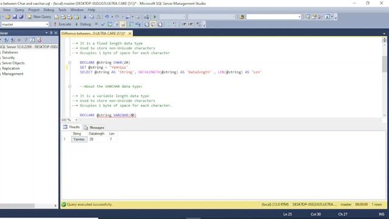Image resolution: width=389 pixels, height=219 pixels.
Task: Click the Cut scissors icon
Action: click(x=85, y=17)
